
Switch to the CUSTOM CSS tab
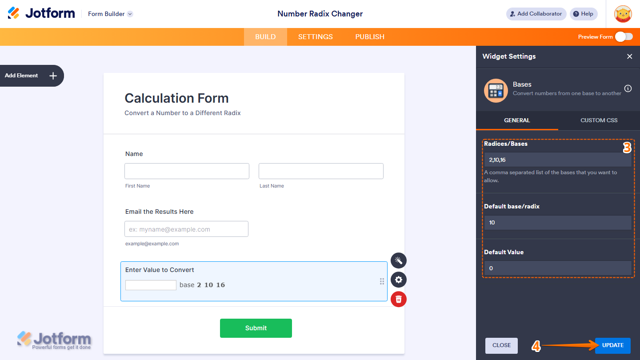click(x=599, y=120)
